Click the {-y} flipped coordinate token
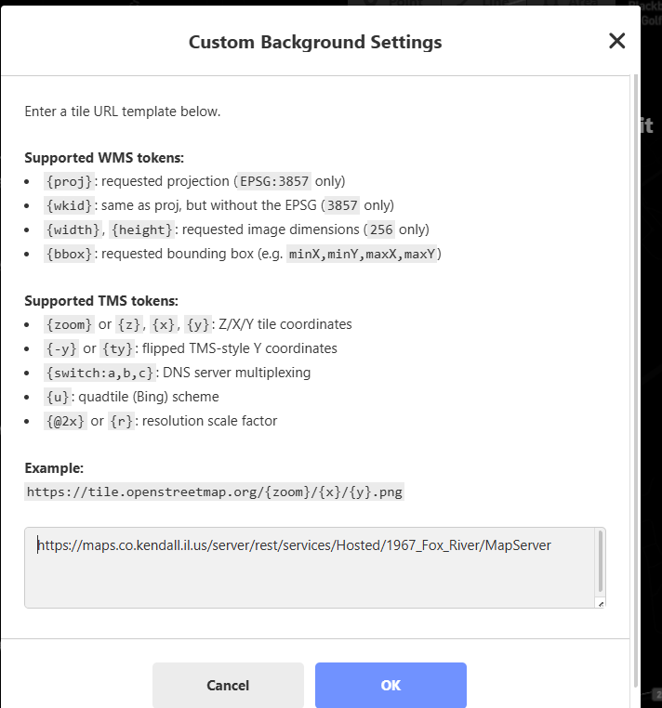Screen dimensions: 662x708 (60, 348)
